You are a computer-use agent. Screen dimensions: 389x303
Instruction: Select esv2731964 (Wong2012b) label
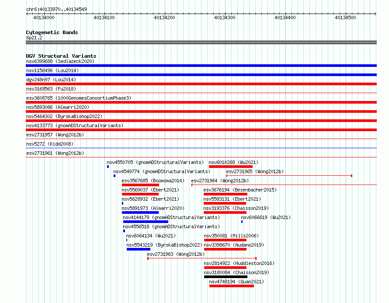(220, 181)
